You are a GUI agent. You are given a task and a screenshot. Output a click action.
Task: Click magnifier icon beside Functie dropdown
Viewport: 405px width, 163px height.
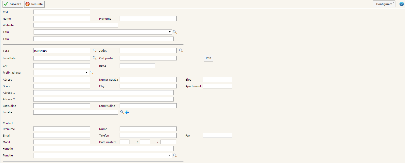pyautogui.click(x=175, y=155)
